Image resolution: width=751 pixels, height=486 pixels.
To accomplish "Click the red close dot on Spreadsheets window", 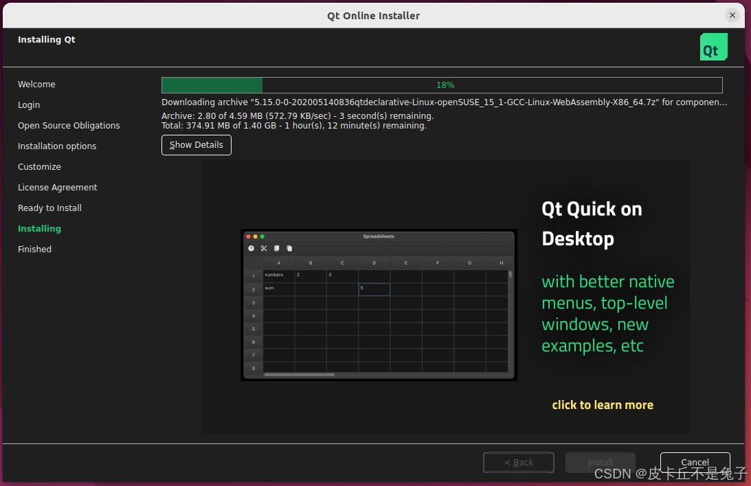I will tap(248, 236).
